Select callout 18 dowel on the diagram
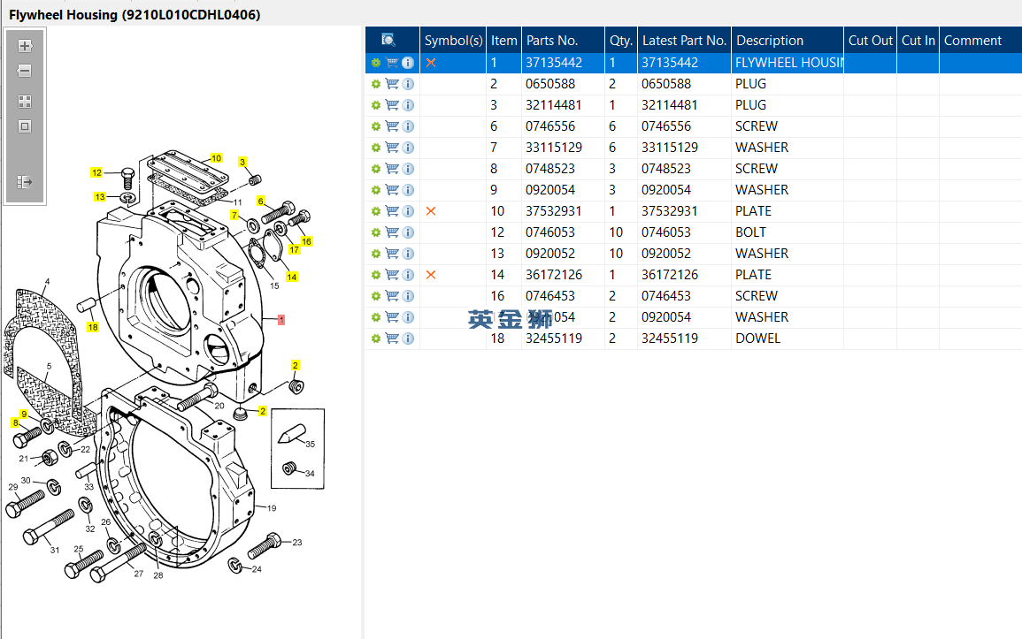 coord(93,327)
